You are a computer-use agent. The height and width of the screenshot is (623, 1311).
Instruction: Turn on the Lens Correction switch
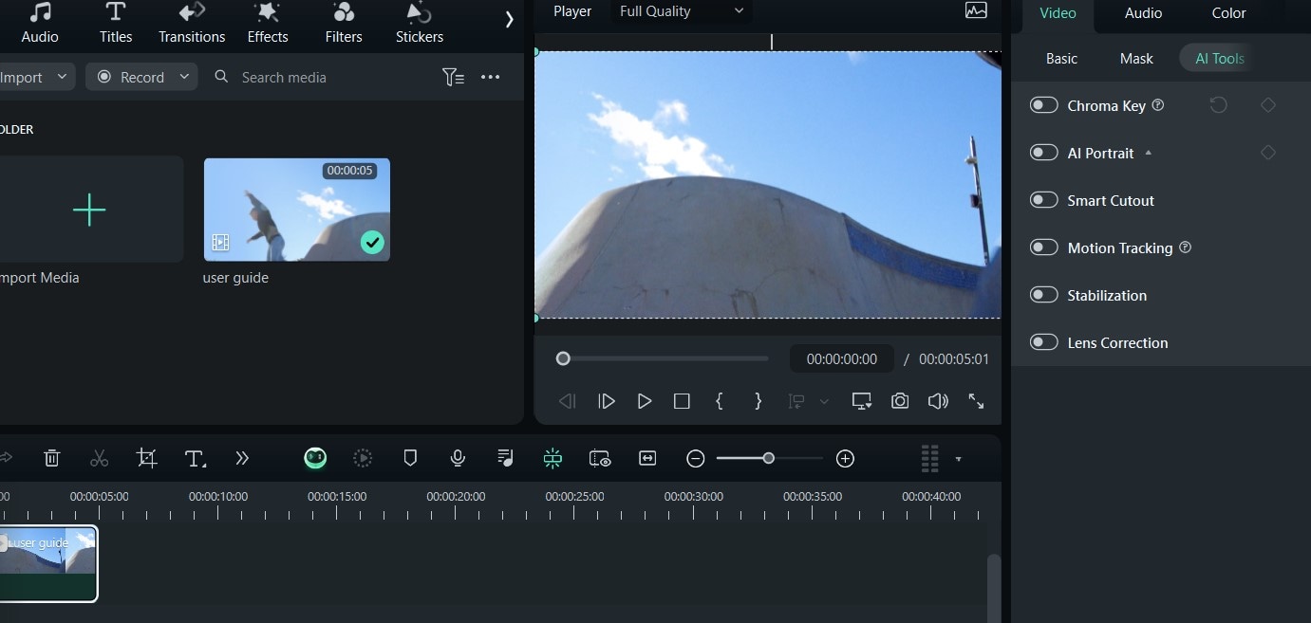tap(1044, 342)
